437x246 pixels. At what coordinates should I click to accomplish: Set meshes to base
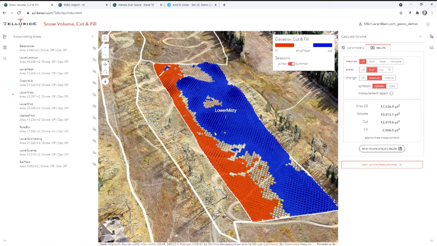coord(382,61)
